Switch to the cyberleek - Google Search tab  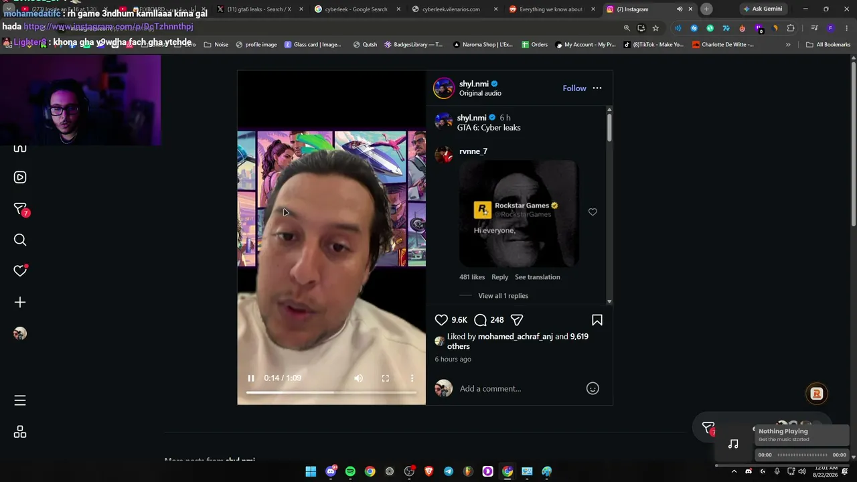click(x=356, y=9)
